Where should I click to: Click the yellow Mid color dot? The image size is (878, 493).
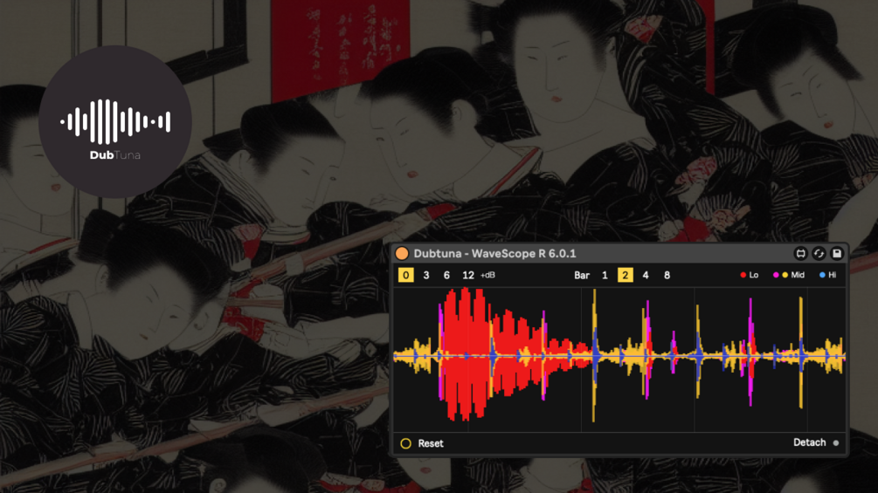[785, 275]
